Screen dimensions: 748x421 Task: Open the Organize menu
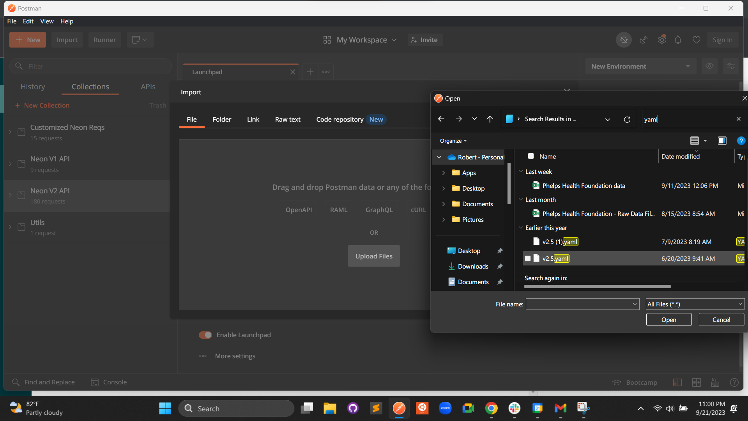pyautogui.click(x=453, y=141)
